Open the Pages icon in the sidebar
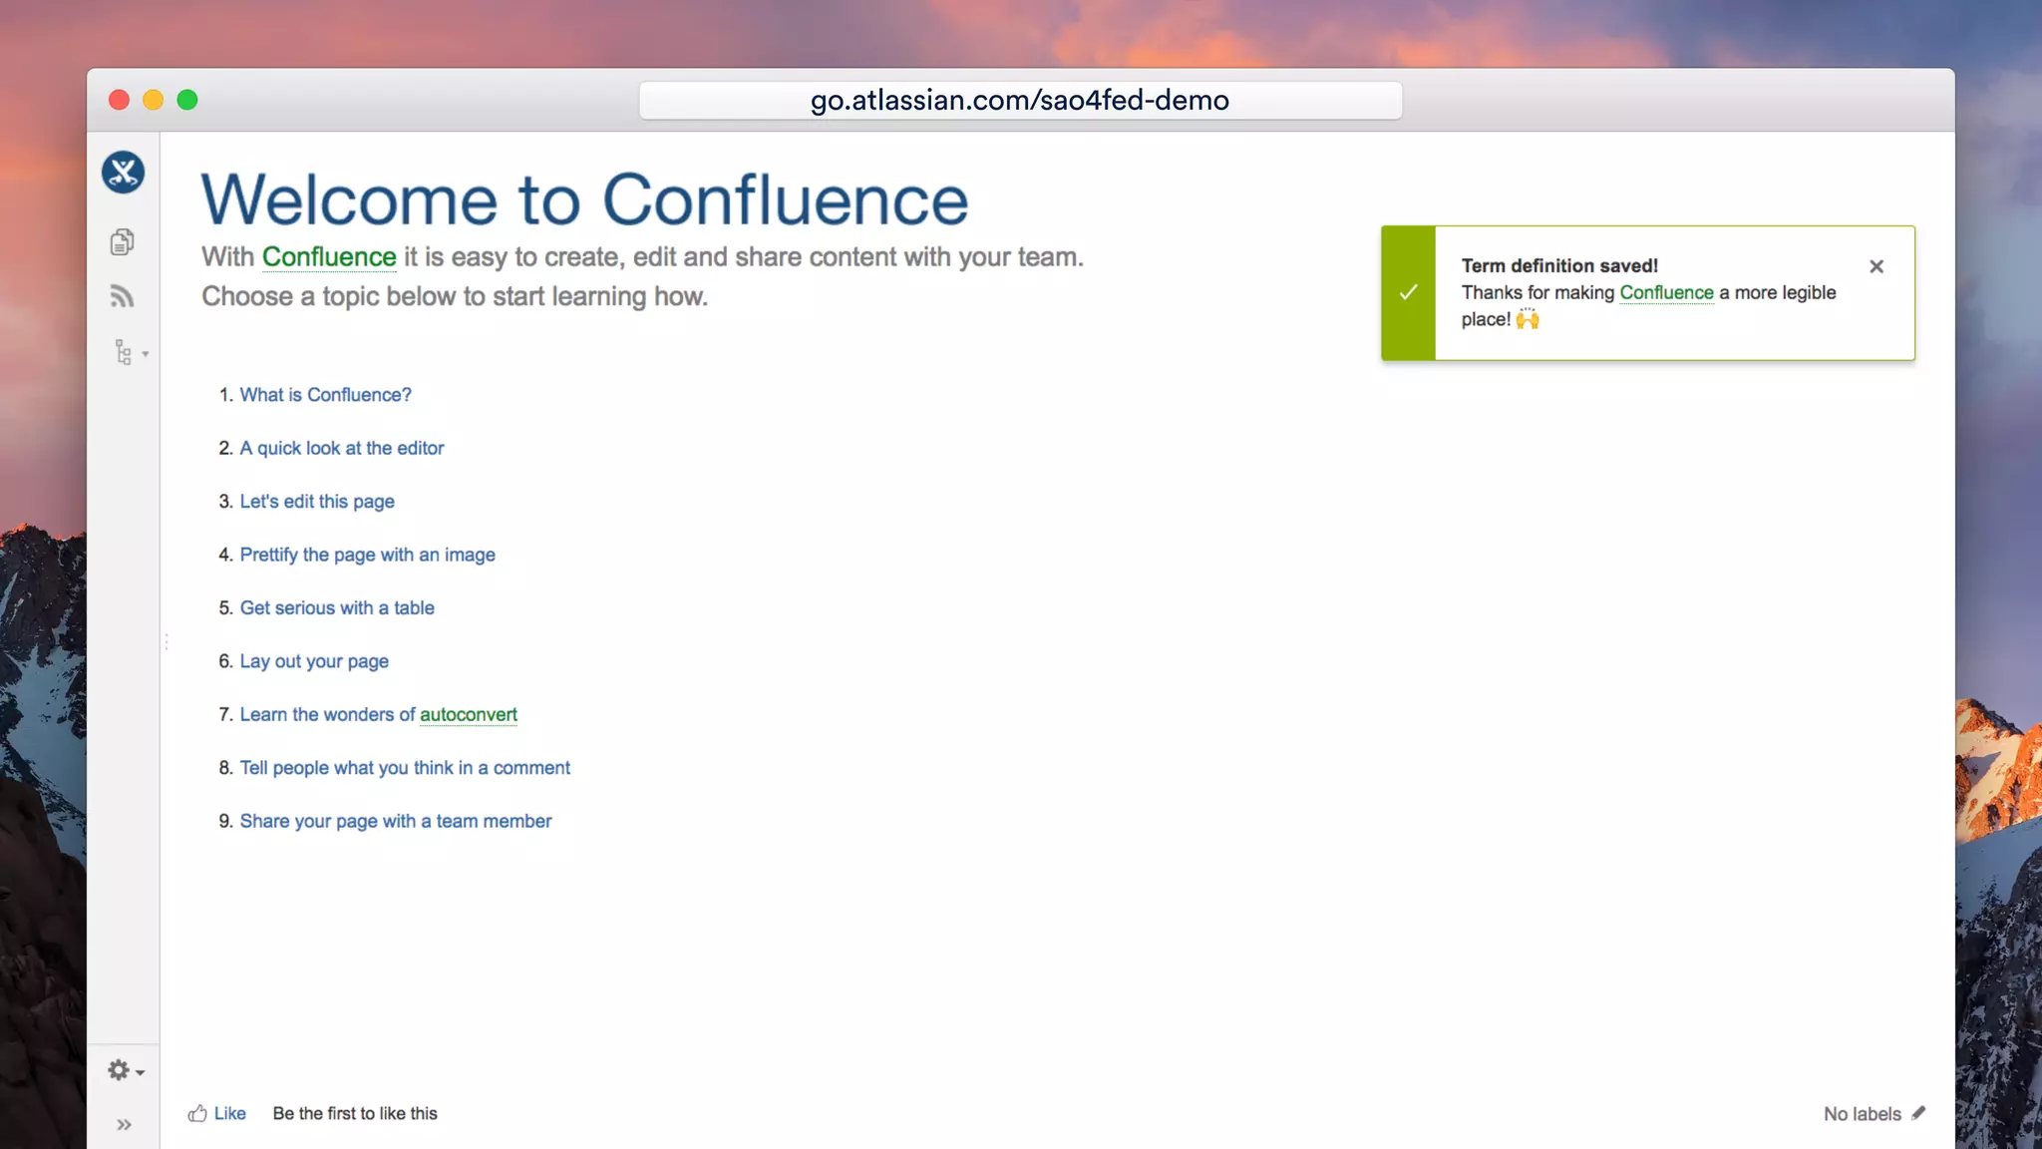2042x1149 pixels. [122, 242]
